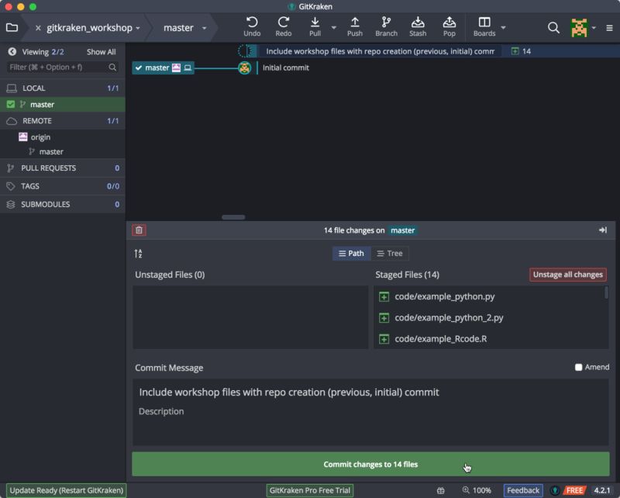Viewport: 620px width, 498px height.
Task: Open the Branch creation icon
Action: (x=387, y=23)
